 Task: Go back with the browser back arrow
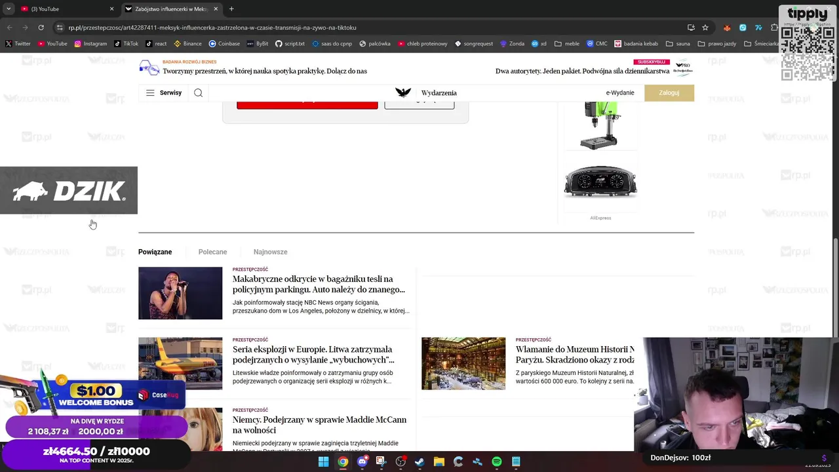[9, 28]
